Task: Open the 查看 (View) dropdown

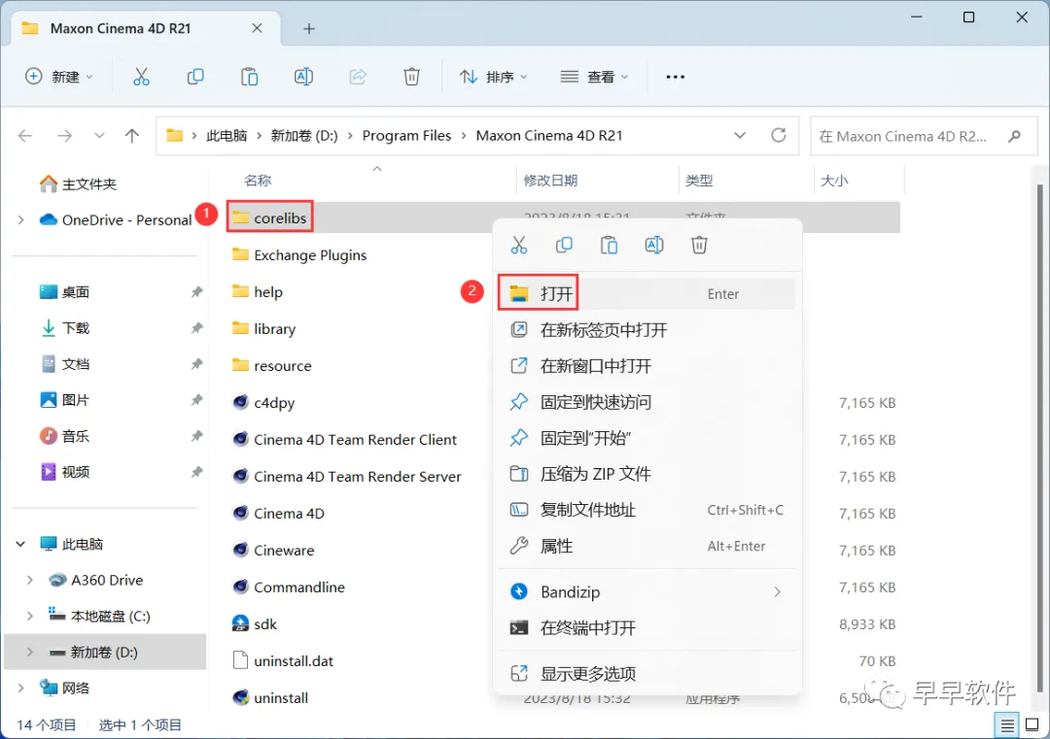Action: (x=594, y=77)
